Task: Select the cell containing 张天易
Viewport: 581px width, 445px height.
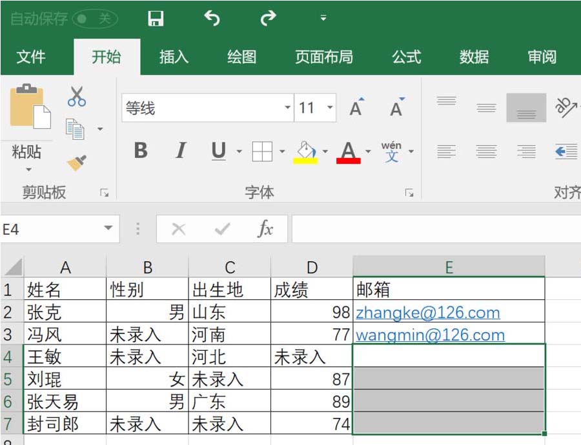Action: [65, 401]
